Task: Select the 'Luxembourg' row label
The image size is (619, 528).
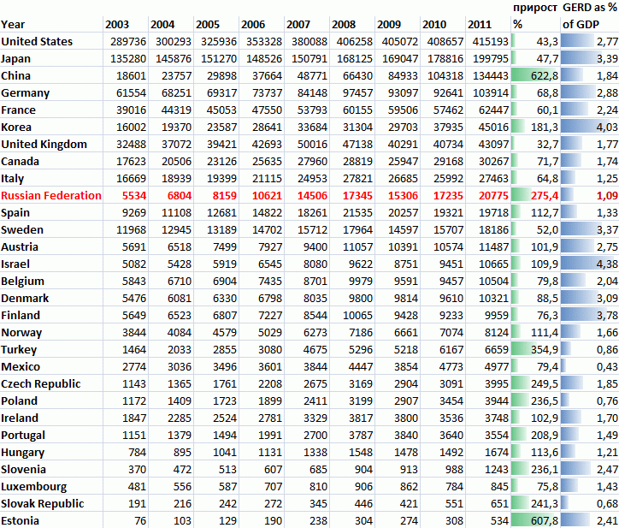Action: coord(33,487)
